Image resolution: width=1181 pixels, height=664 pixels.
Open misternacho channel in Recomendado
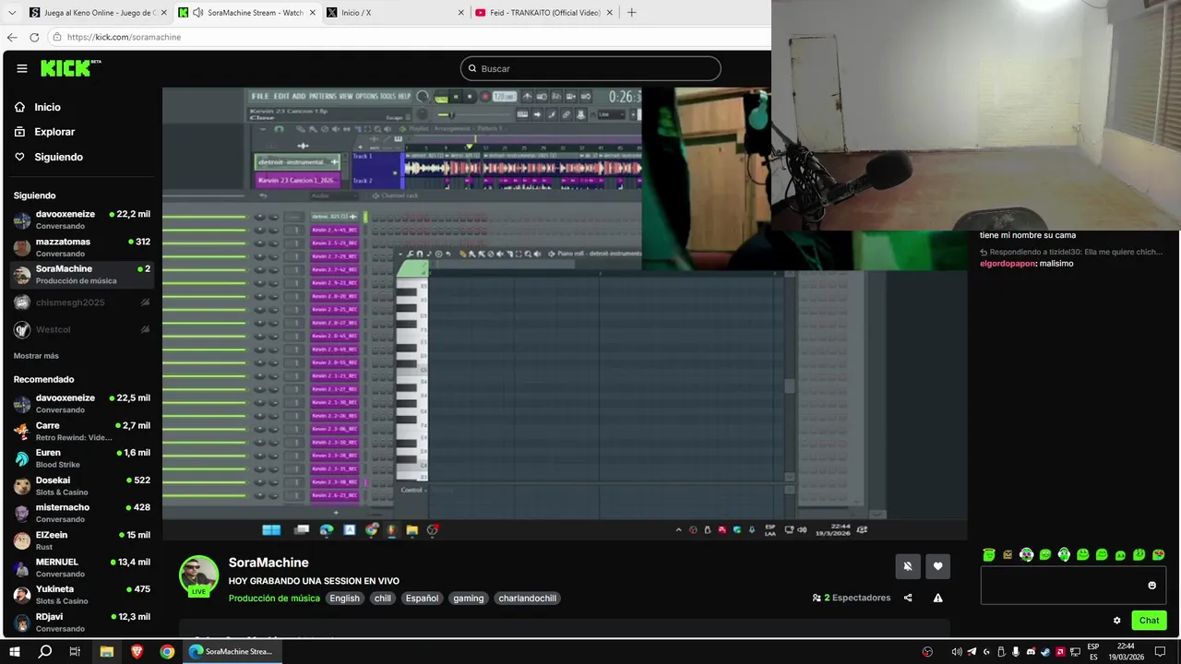tap(82, 513)
